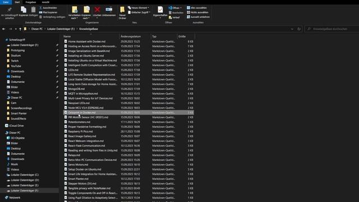Open the Studium quick access folder
The width and height of the screenshot is (359, 202).
[13, 56]
